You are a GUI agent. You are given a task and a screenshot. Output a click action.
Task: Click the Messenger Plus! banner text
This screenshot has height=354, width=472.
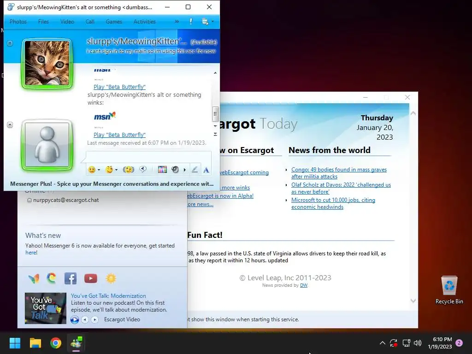pos(112,184)
